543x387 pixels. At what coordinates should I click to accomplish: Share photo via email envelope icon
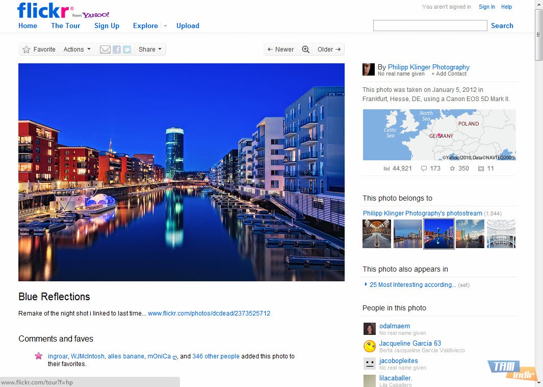point(105,50)
